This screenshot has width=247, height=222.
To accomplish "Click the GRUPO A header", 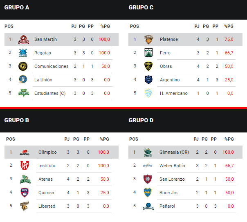I will tap(17, 7).
